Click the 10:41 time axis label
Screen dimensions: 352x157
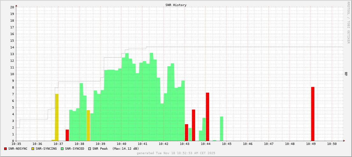pos(143,144)
